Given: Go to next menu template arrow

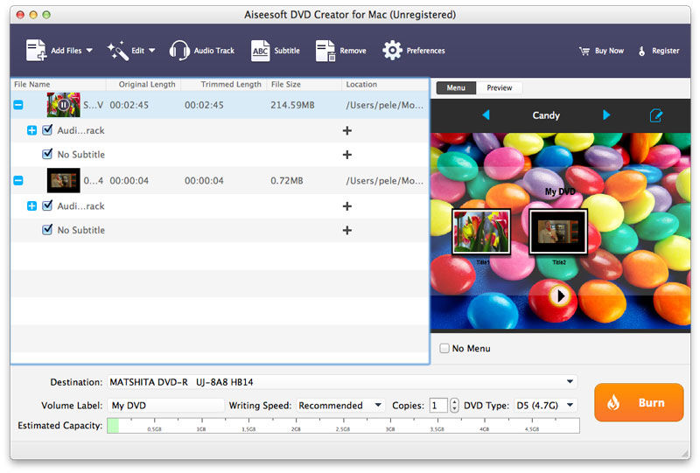Looking at the screenshot, I should (605, 115).
